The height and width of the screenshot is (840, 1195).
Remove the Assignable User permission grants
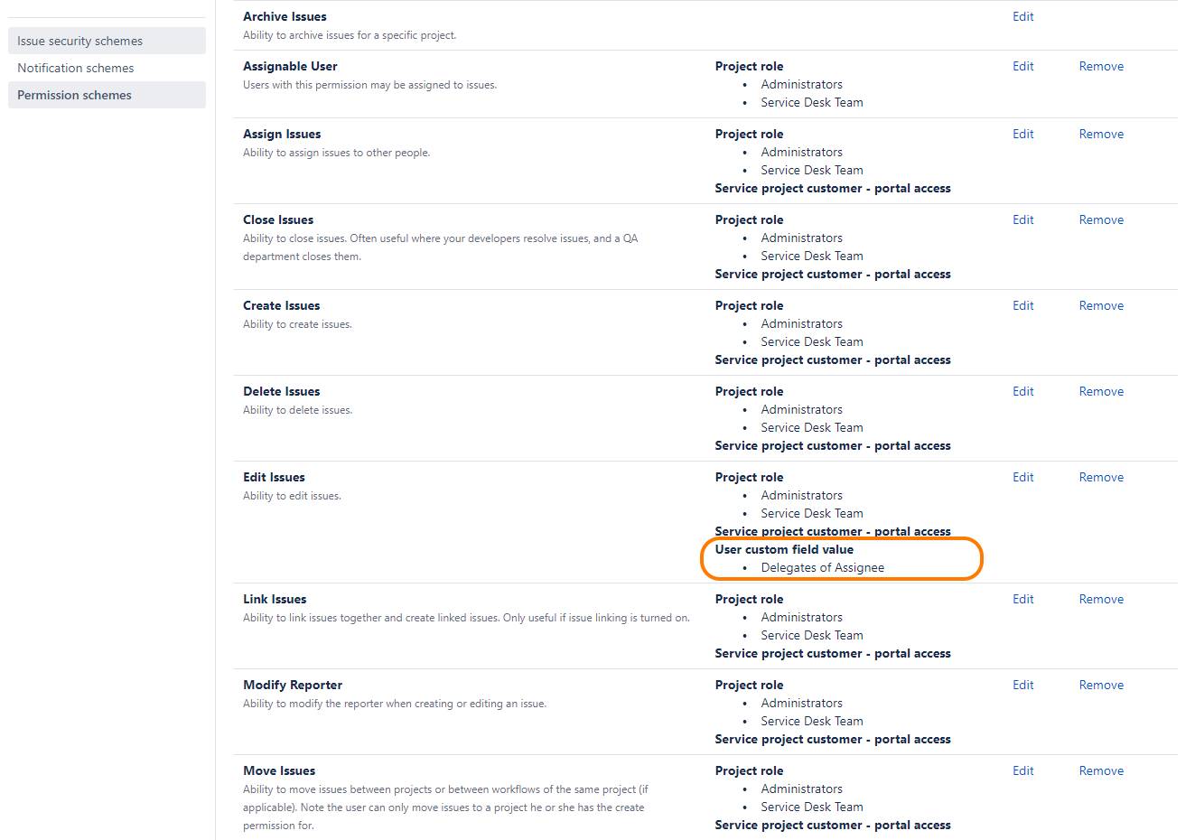click(x=1101, y=66)
